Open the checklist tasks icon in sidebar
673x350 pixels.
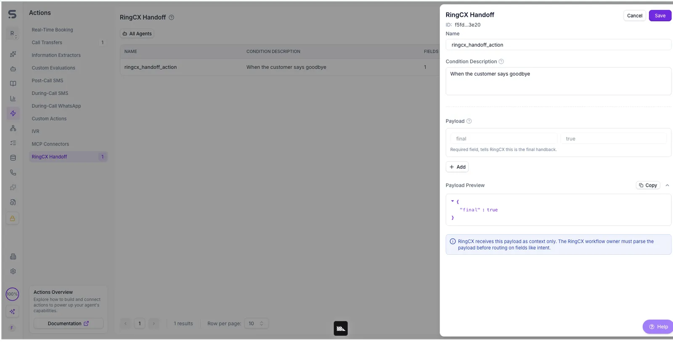[x=13, y=143]
